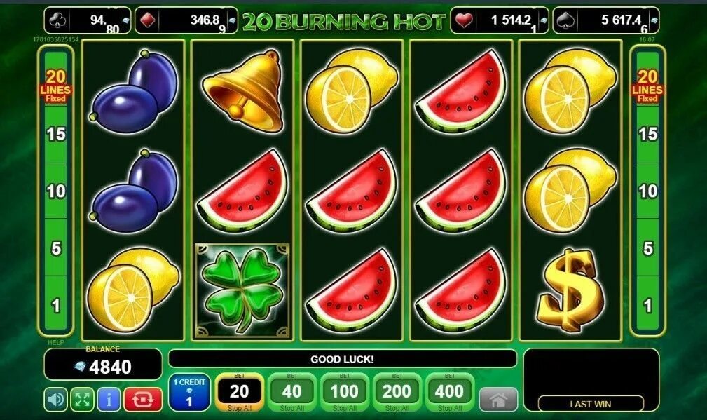Click the diamonds jackpot counter

click(186, 21)
